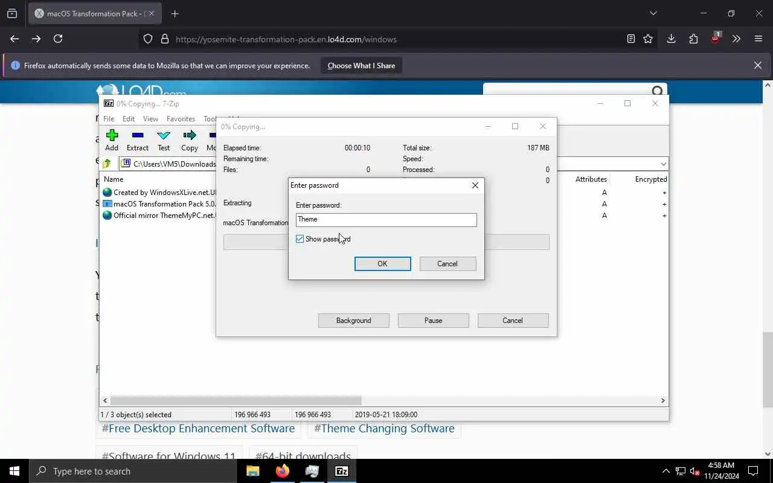Bookmark this page with the star
This screenshot has width=773, height=483.
(x=648, y=39)
